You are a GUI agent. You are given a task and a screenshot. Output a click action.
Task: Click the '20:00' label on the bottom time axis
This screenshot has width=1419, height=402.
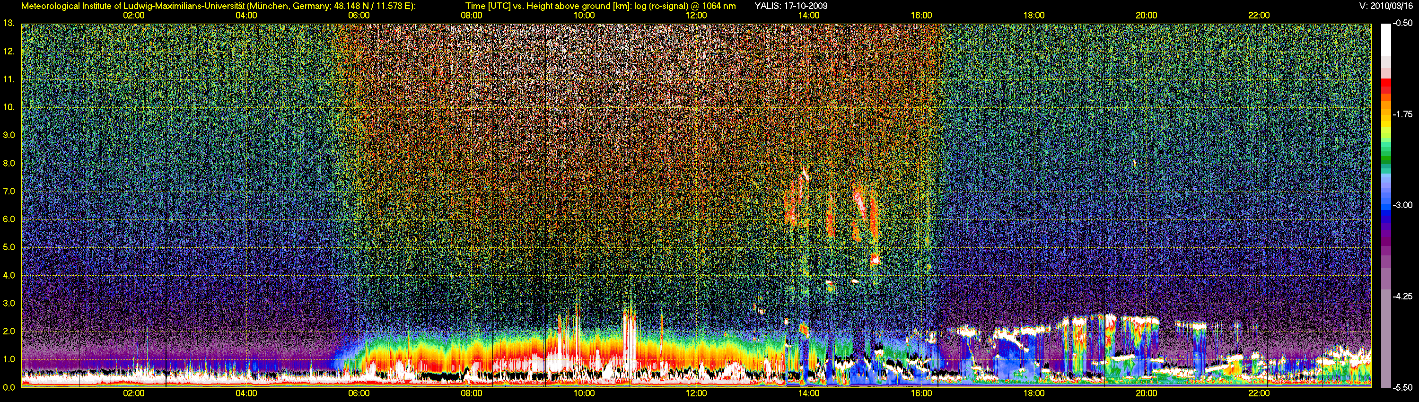pos(1147,394)
